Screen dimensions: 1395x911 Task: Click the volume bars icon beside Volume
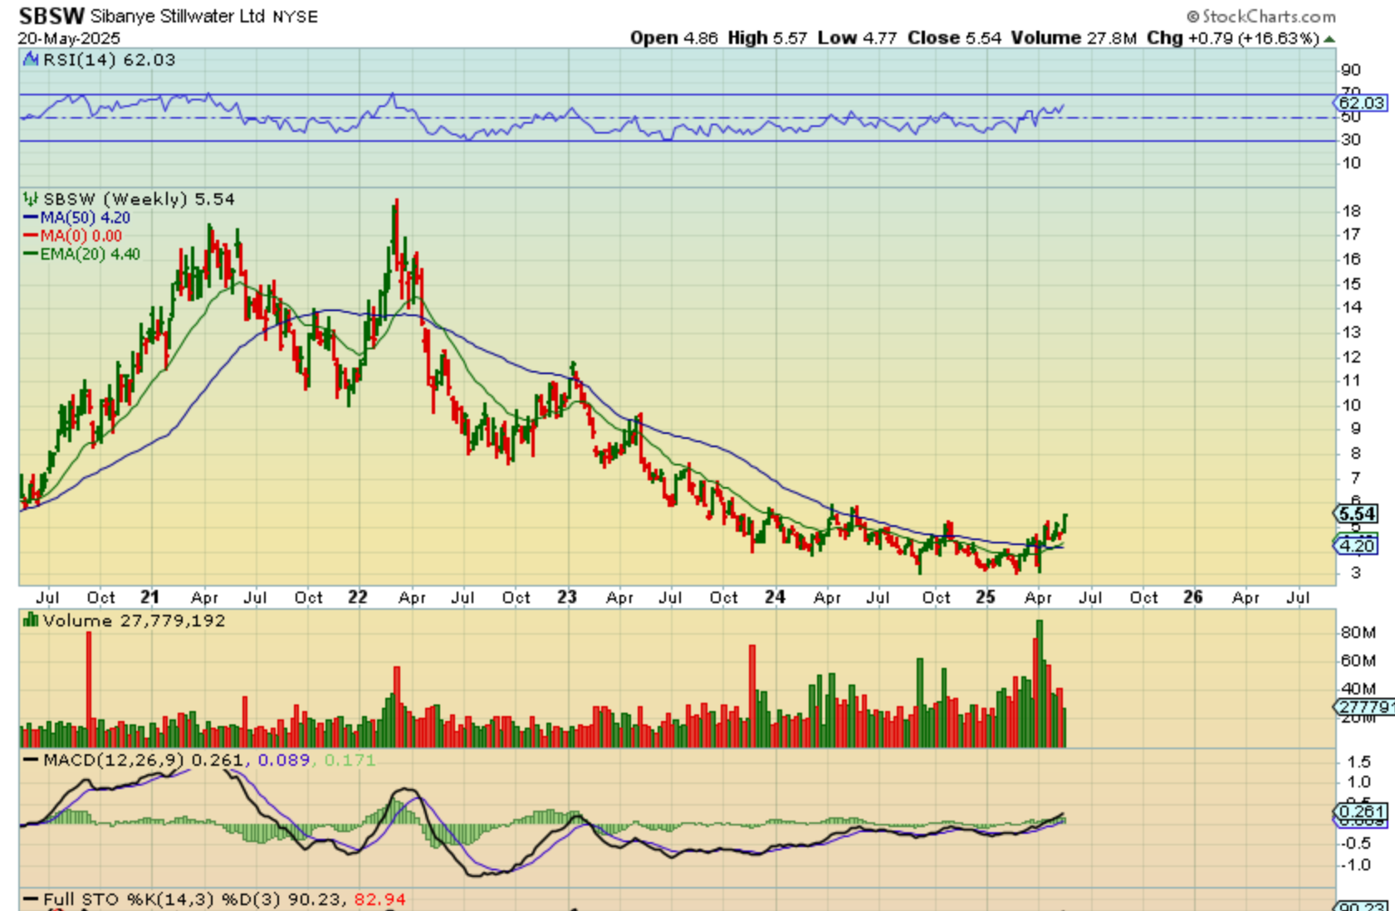(x=31, y=620)
